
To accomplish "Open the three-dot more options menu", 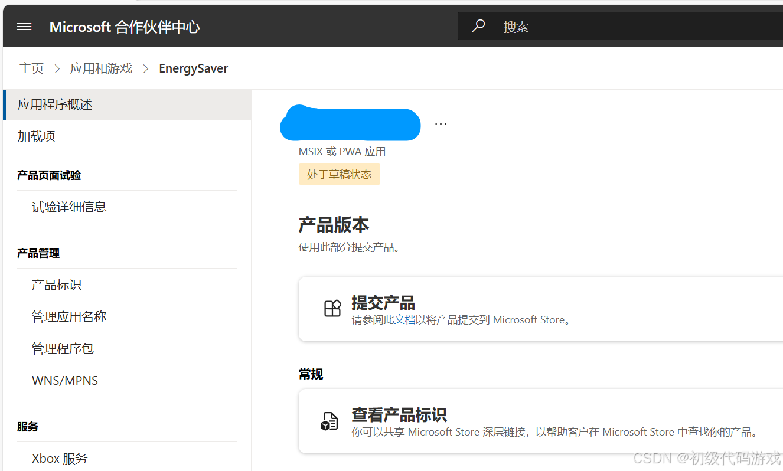I will coord(441,124).
